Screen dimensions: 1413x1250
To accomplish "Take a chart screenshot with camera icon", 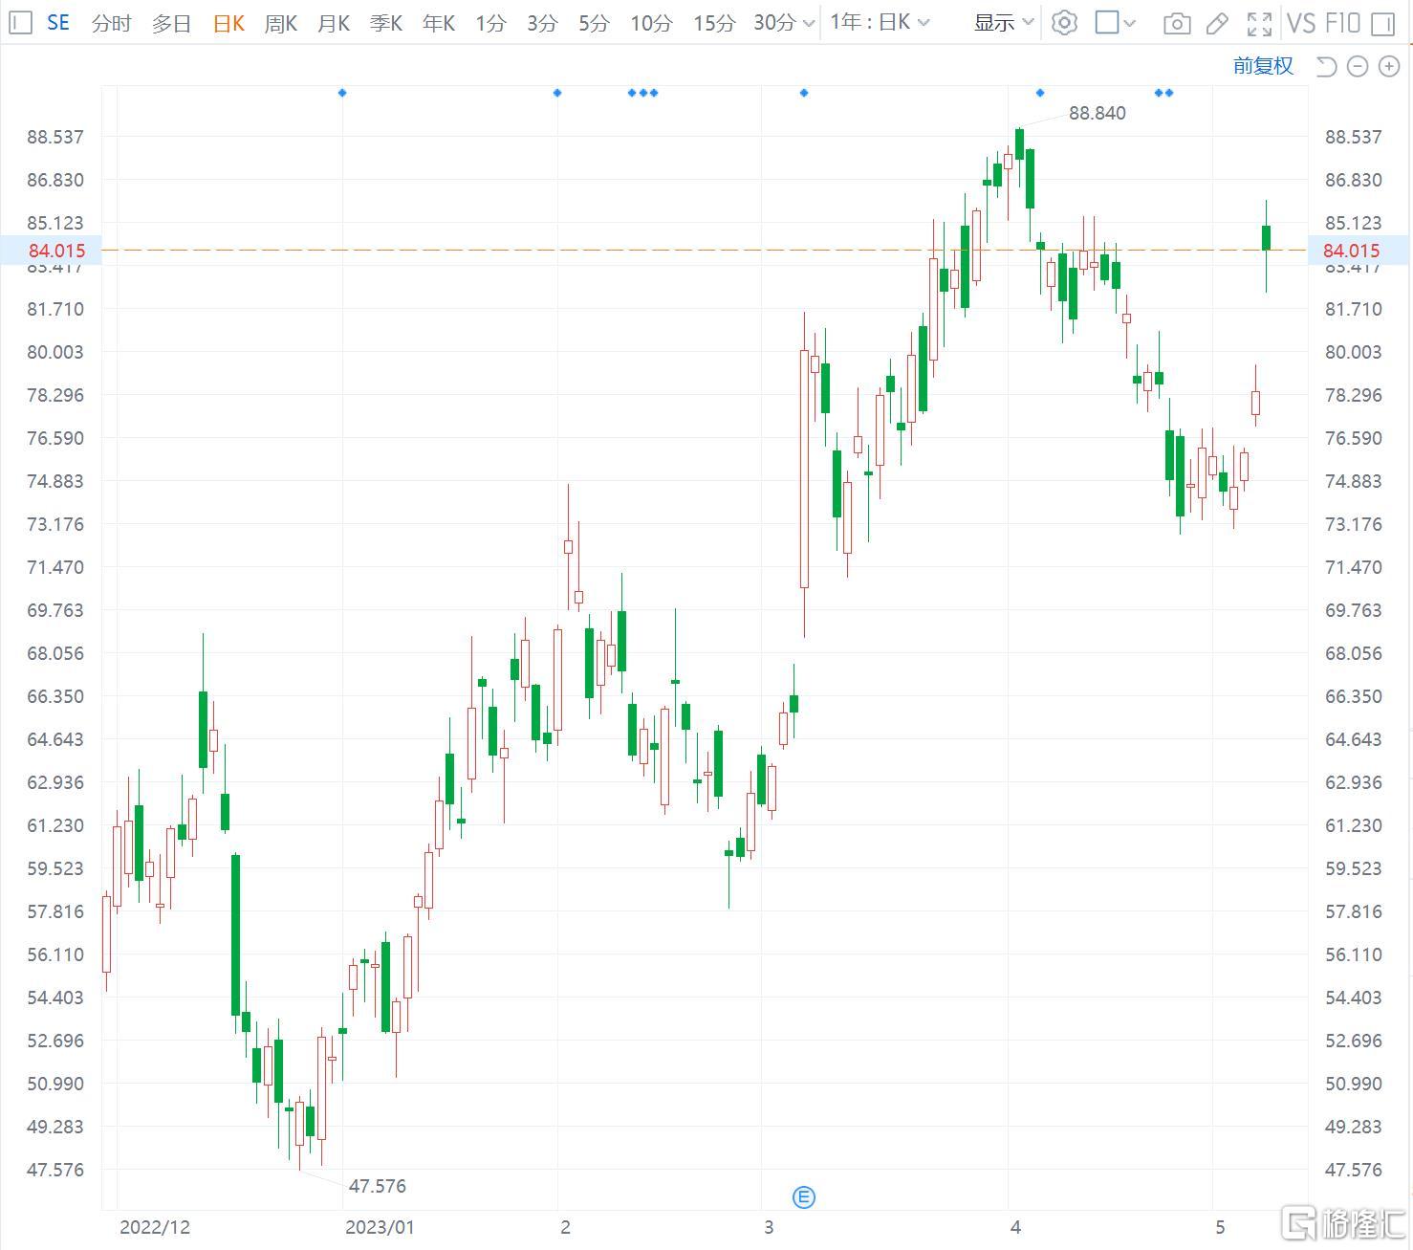I will pyautogui.click(x=1177, y=23).
